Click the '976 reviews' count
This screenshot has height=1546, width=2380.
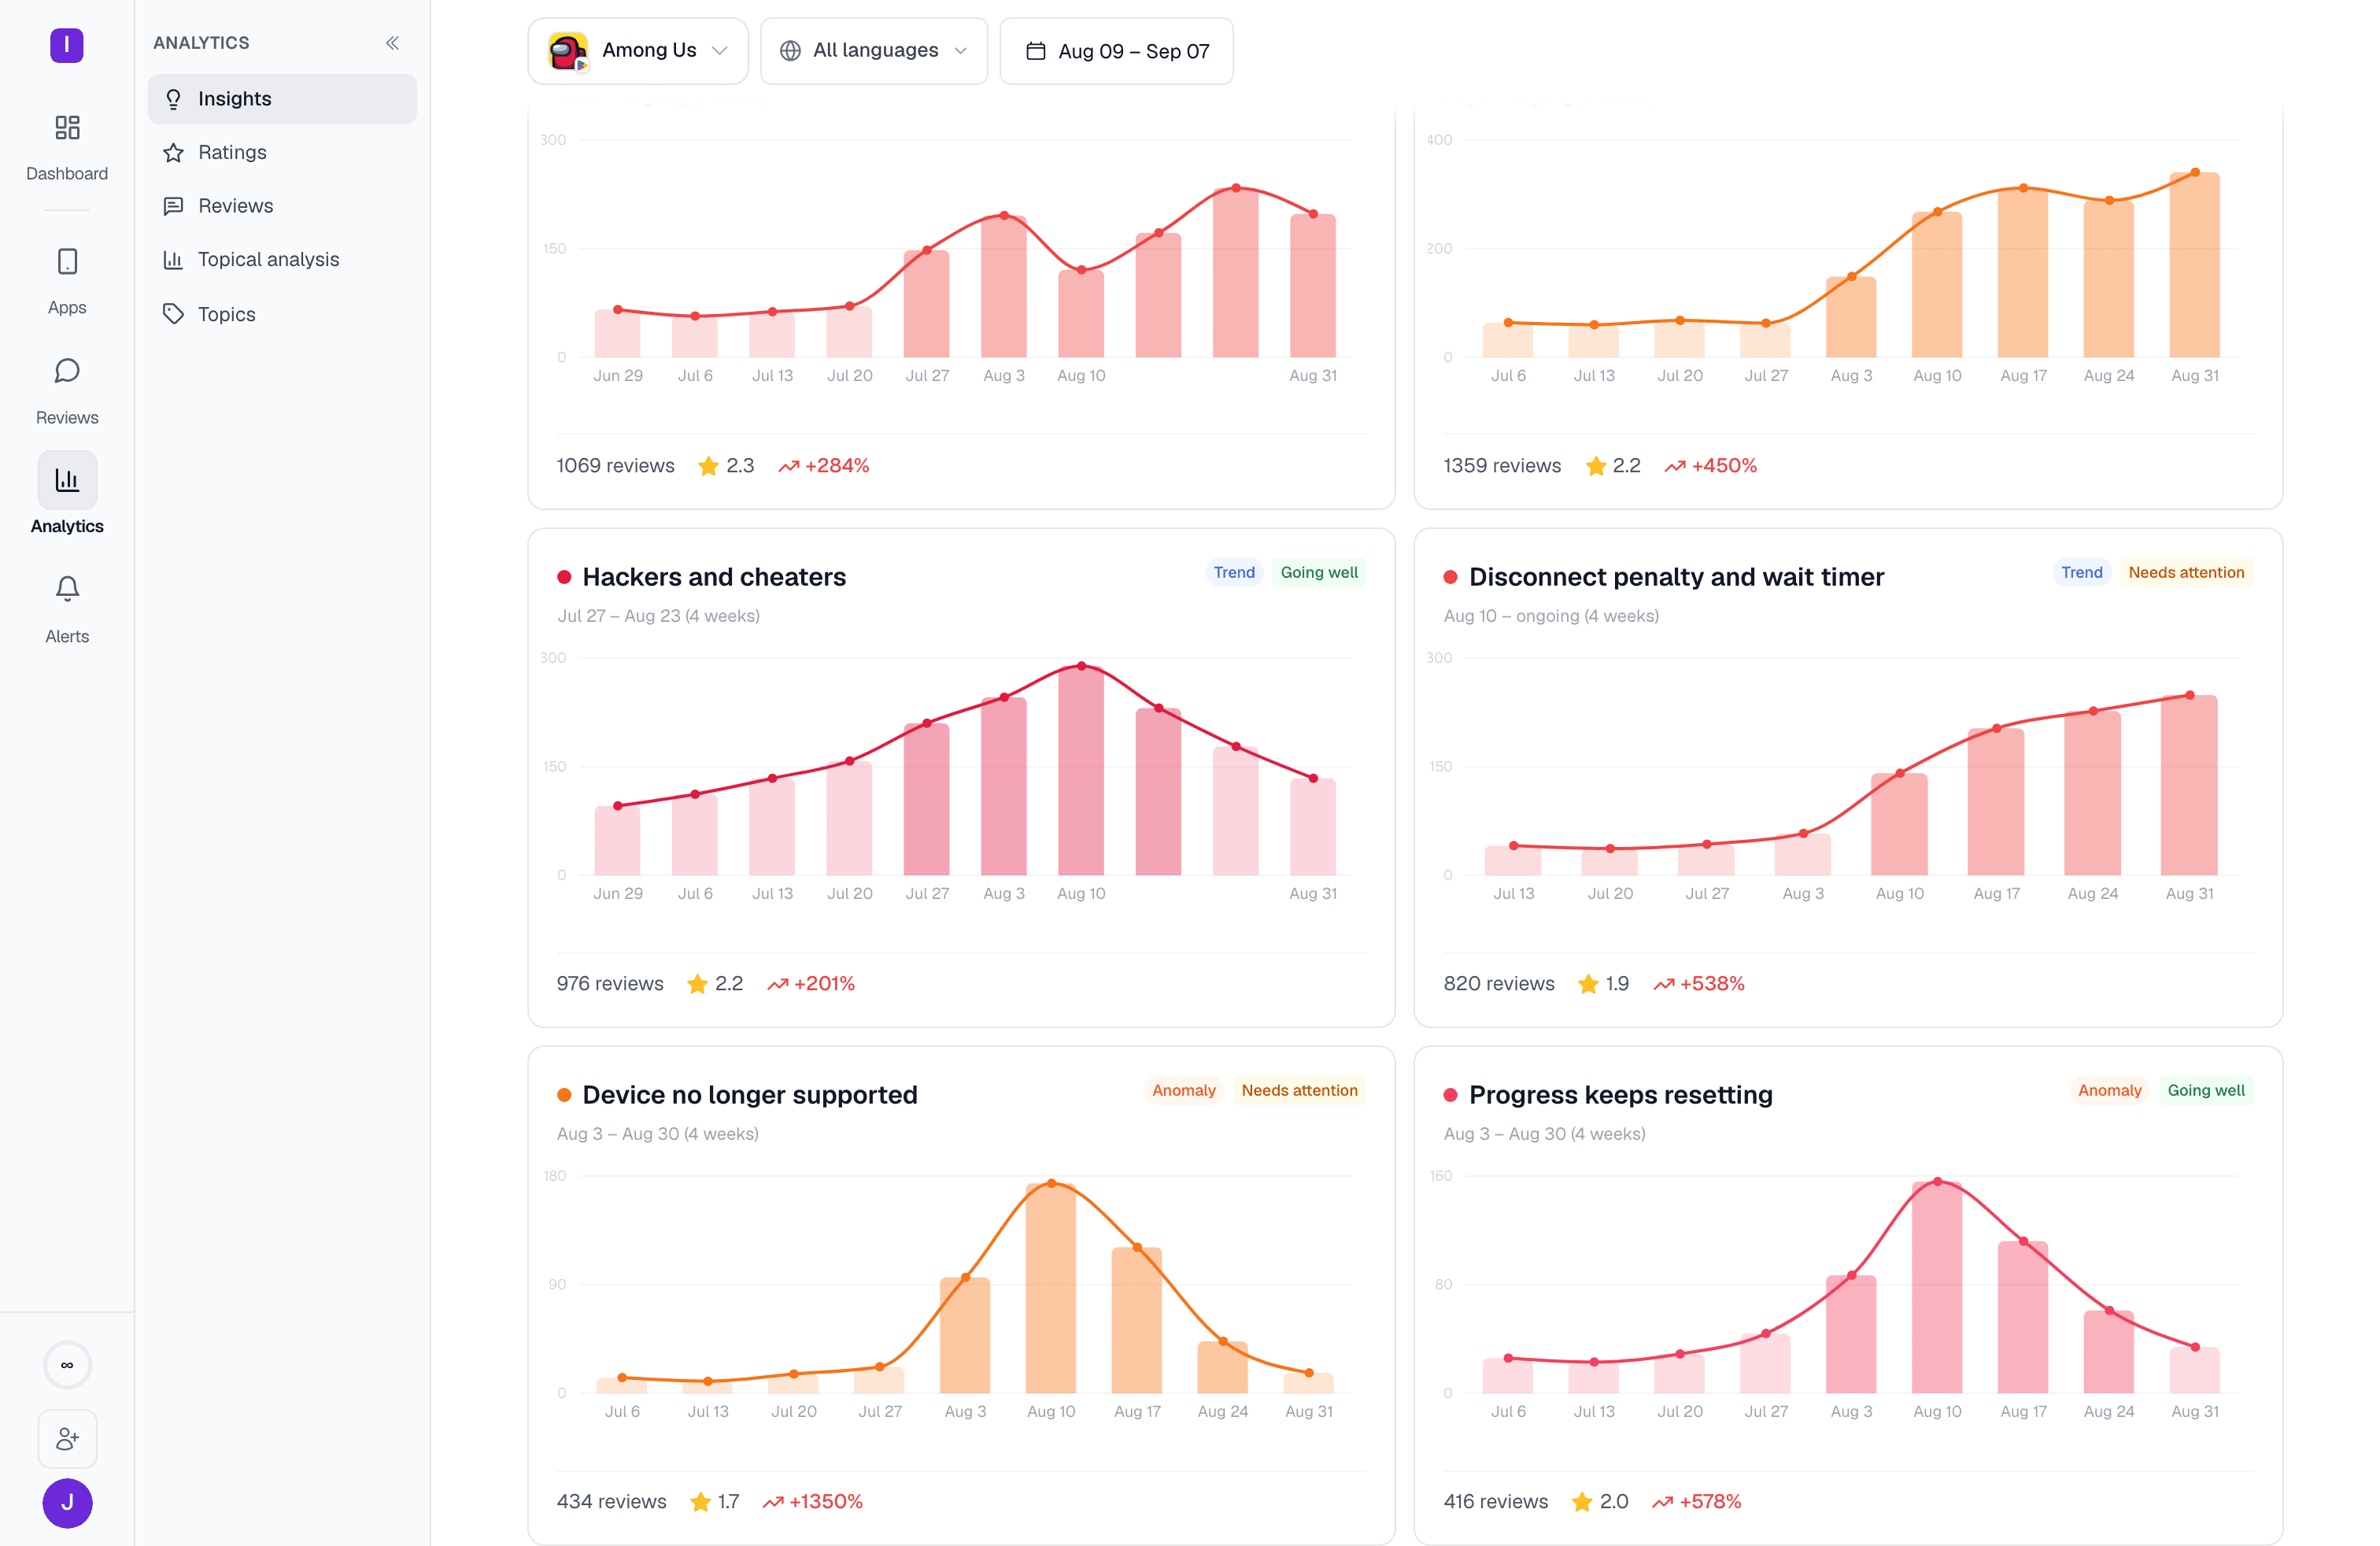610,984
